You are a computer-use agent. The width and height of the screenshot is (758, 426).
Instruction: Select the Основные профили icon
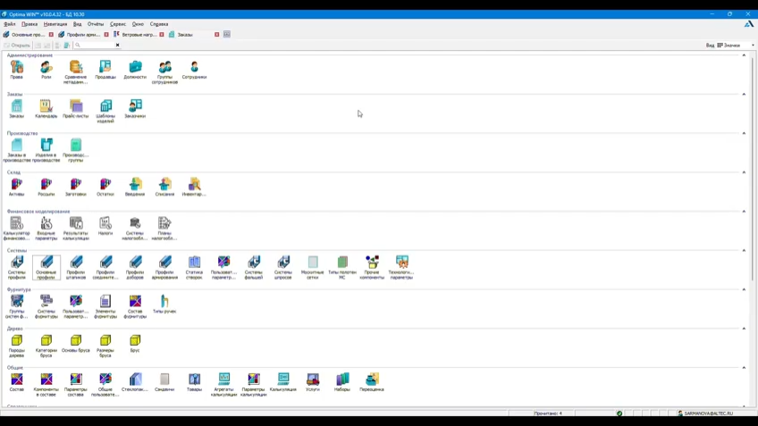click(46, 268)
